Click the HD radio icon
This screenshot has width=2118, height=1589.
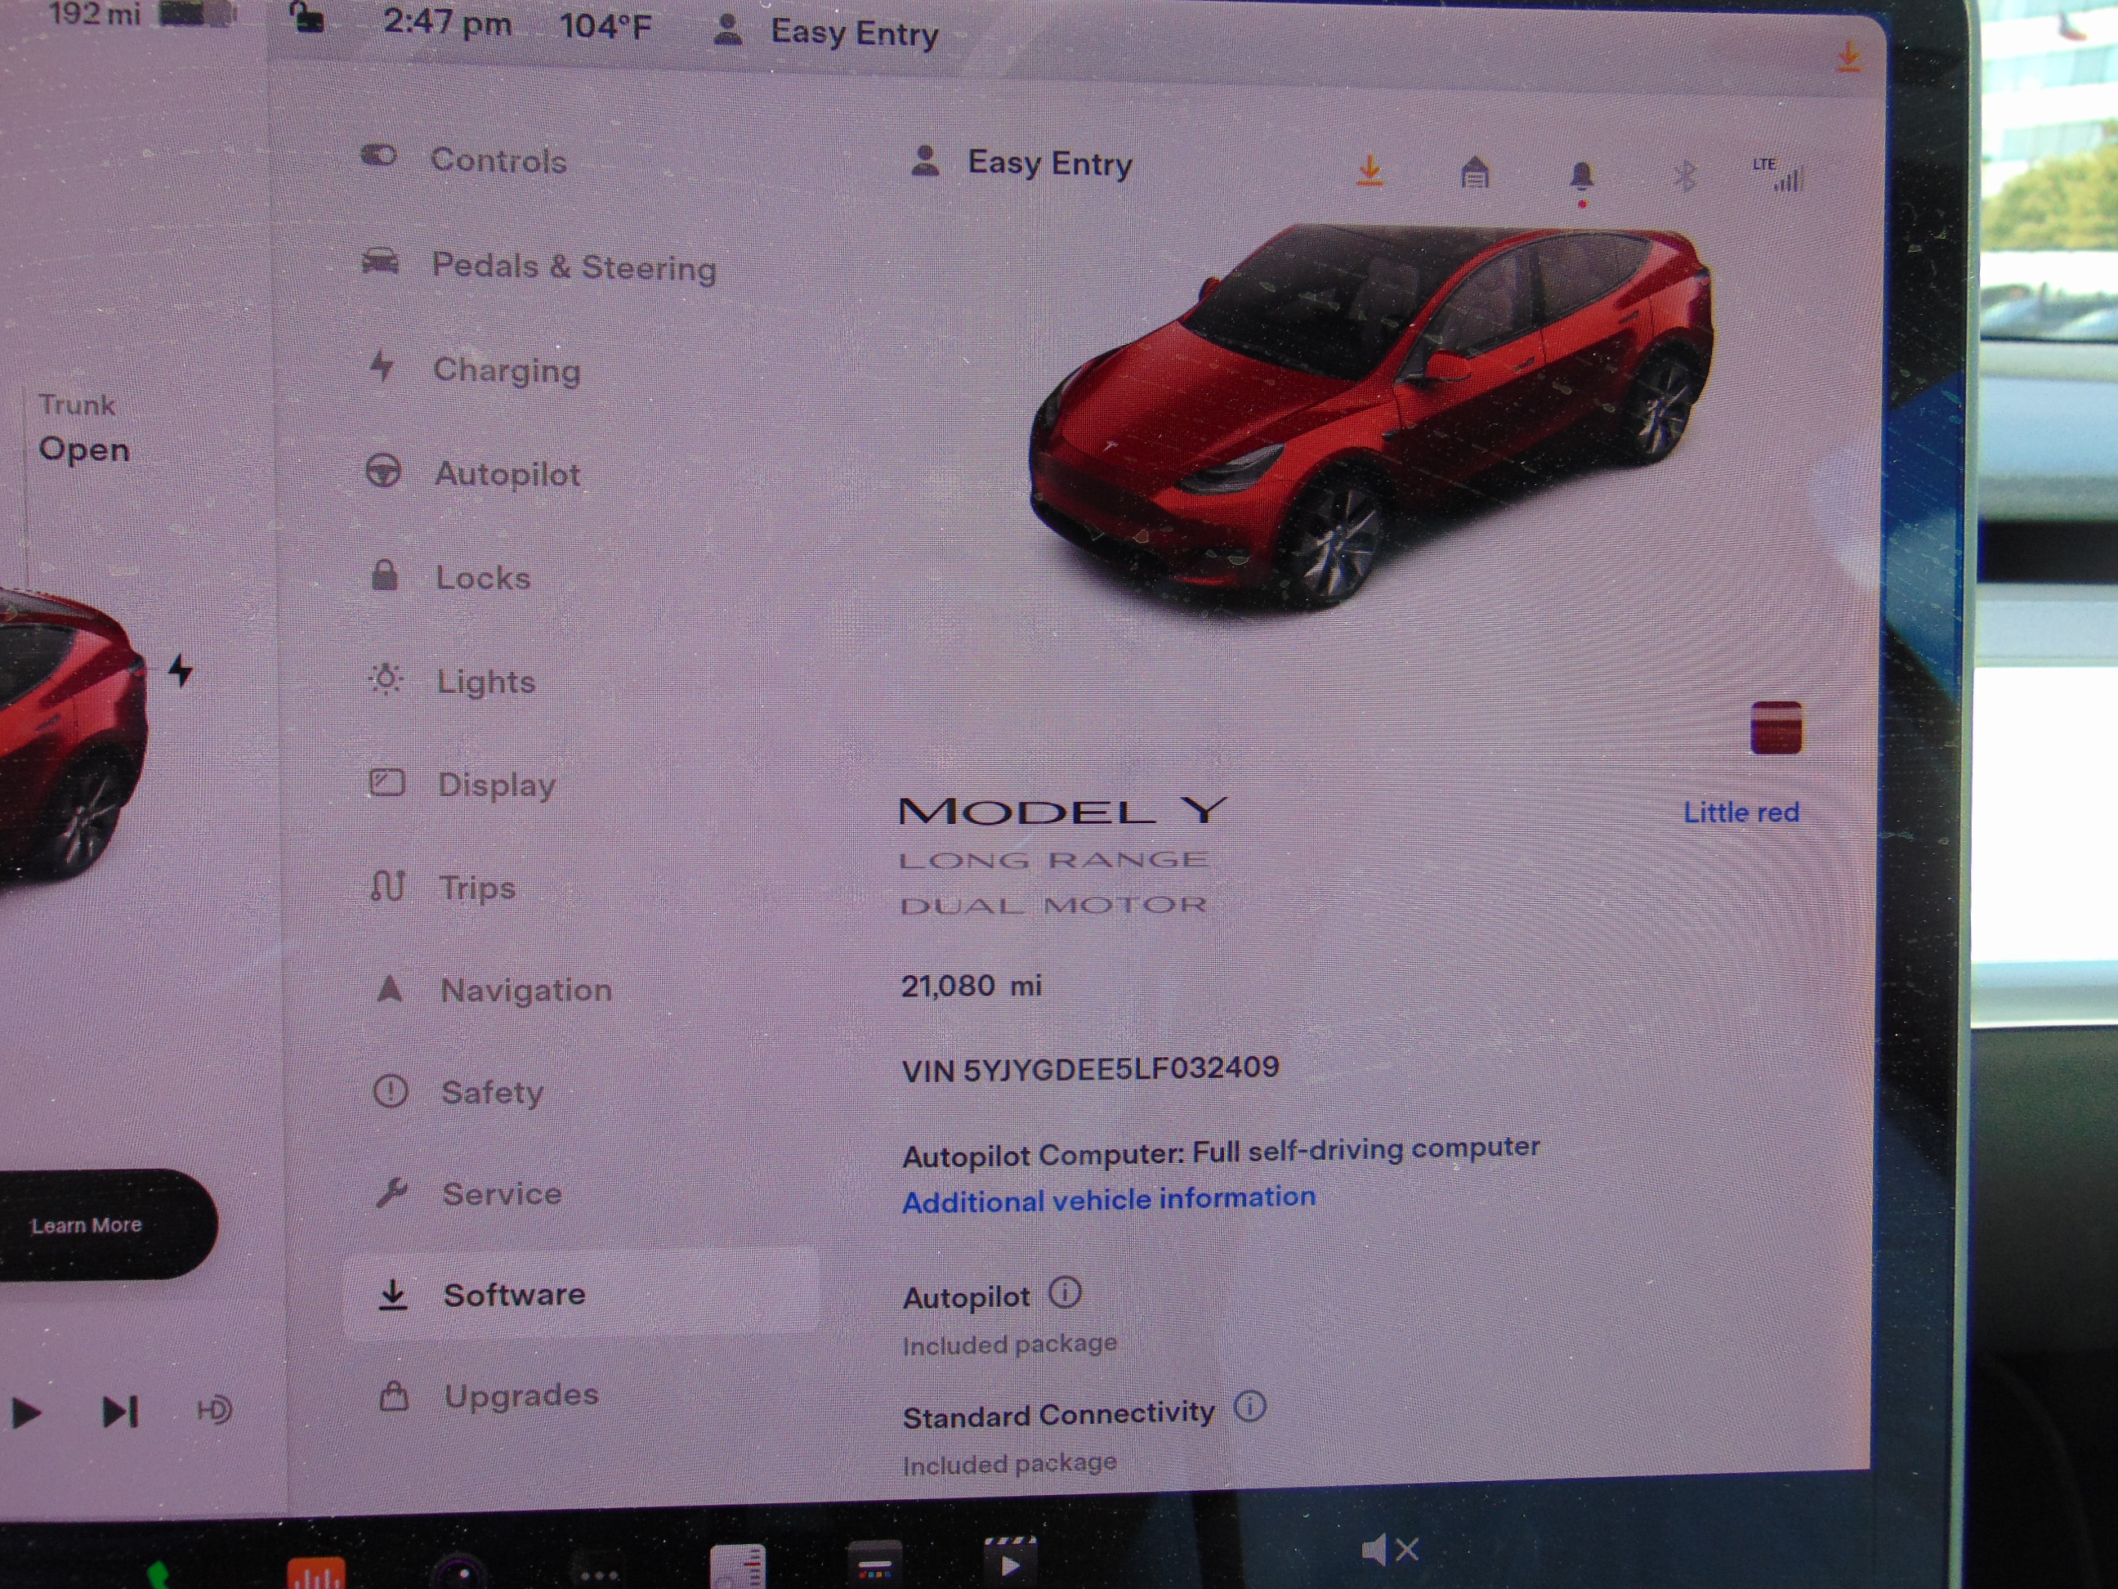(213, 1410)
